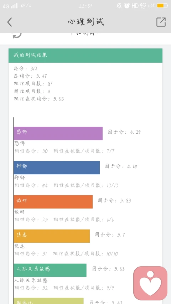Open the share/export icon

pyautogui.click(x=161, y=22)
